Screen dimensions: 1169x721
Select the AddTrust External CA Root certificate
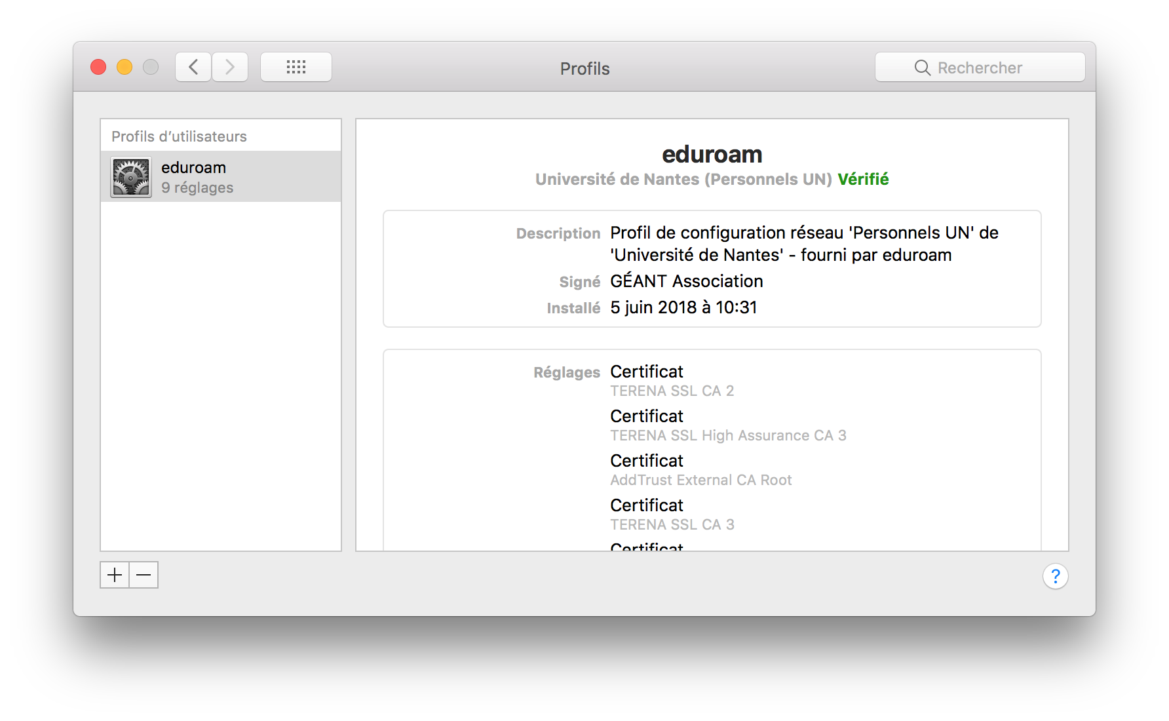[x=700, y=480]
